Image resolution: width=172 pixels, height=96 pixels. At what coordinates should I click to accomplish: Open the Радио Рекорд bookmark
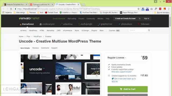pyautogui.click(x=129, y=13)
